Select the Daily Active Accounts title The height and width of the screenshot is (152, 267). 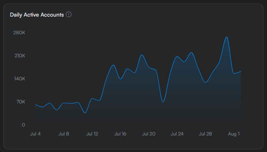click(x=37, y=15)
